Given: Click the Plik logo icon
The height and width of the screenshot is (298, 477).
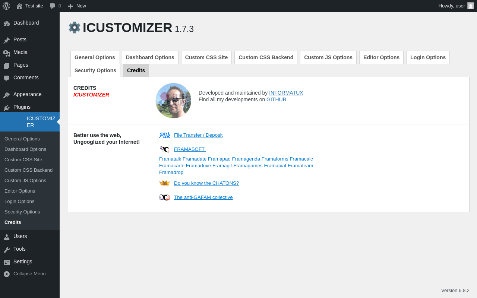Looking at the screenshot, I should click(x=165, y=135).
